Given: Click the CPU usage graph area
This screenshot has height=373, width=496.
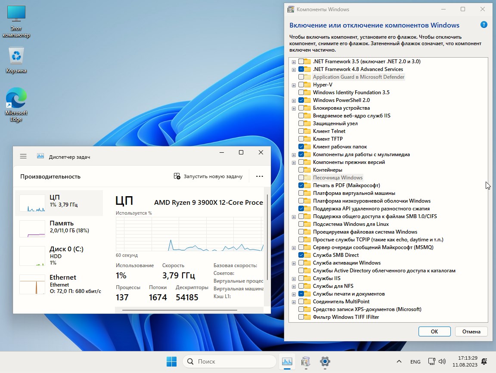Looking at the screenshot, I should pos(189,234).
